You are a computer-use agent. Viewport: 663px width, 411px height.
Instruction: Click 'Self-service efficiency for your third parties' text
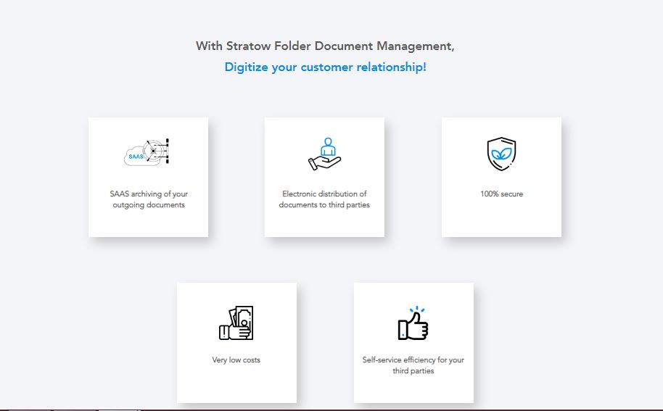coord(413,365)
